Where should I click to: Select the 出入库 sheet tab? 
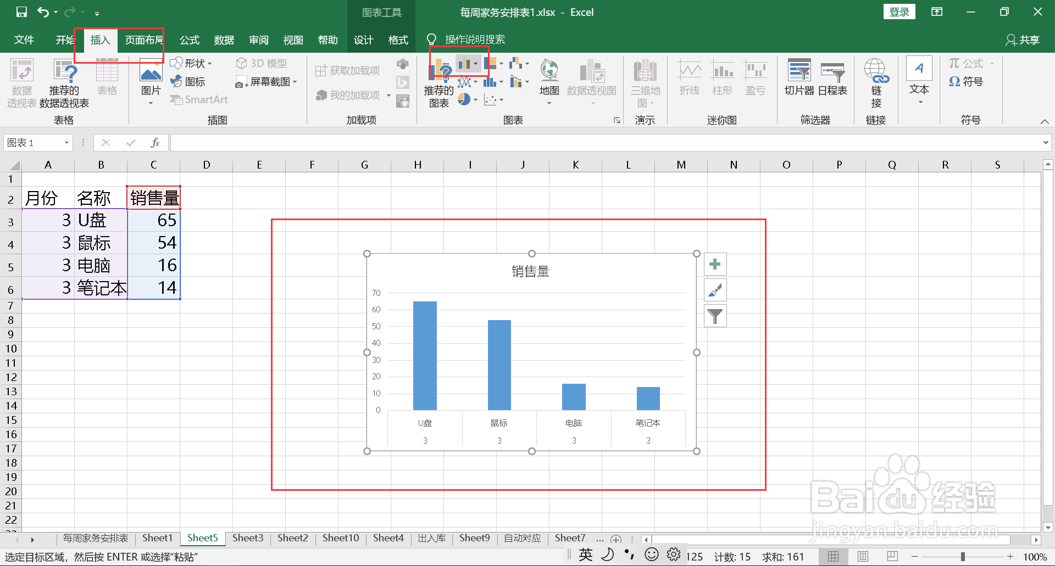432,538
